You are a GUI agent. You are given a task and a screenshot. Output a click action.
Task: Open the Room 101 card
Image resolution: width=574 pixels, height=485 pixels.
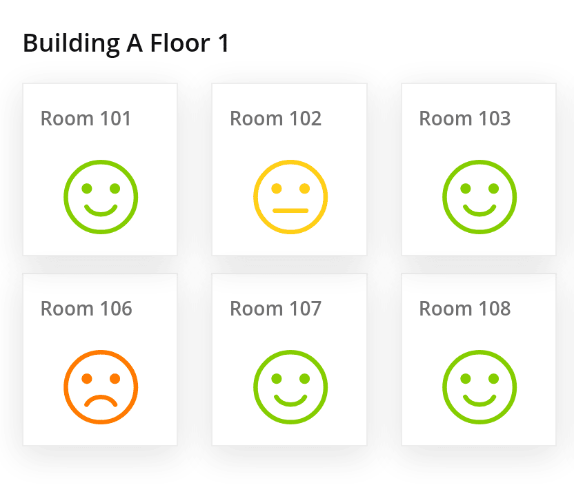point(100,169)
